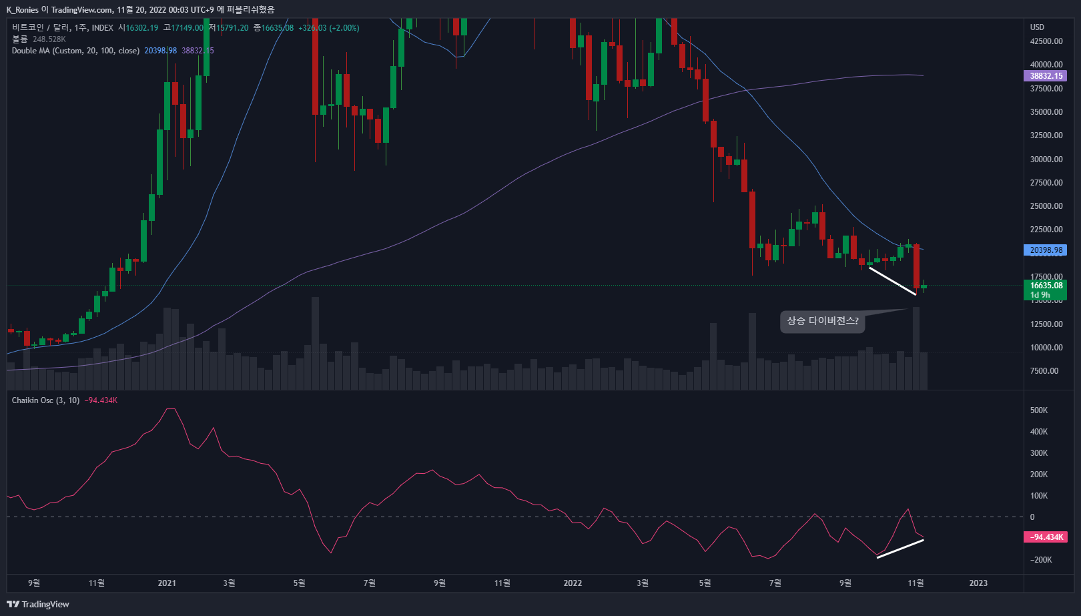Open the Double MA (Custom, 20, 100, close) legend

pyautogui.click(x=75, y=51)
